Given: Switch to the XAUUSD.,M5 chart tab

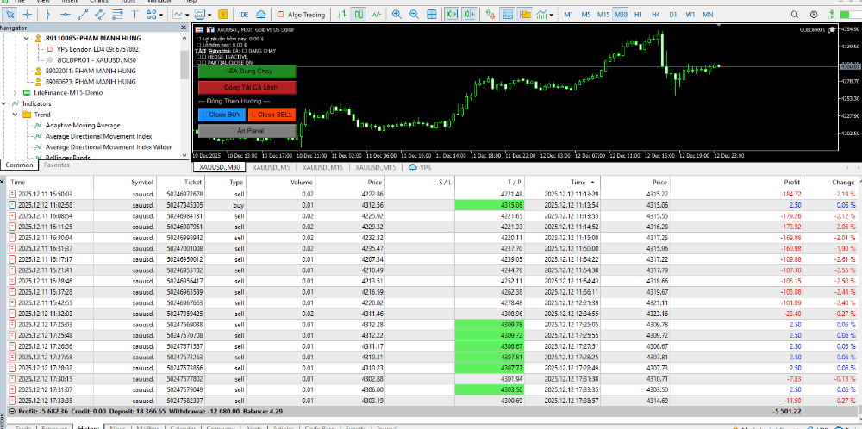Looking at the screenshot, I should (270, 167).
